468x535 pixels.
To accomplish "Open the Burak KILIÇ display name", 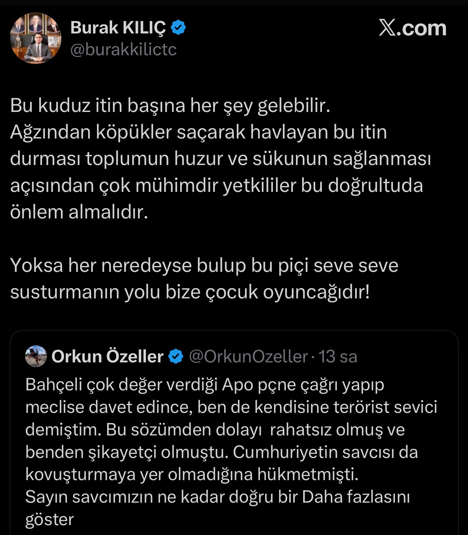I will (118, 28).
